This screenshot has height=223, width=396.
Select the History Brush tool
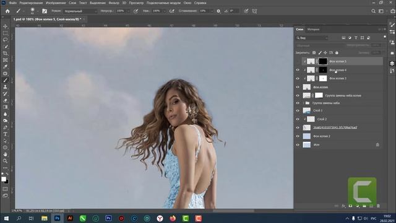pyautogui.click(x=5, y=94)
